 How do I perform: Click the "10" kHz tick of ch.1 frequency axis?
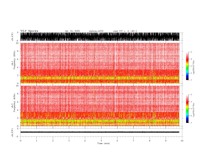pyautogui.click(x=17, y=43)
